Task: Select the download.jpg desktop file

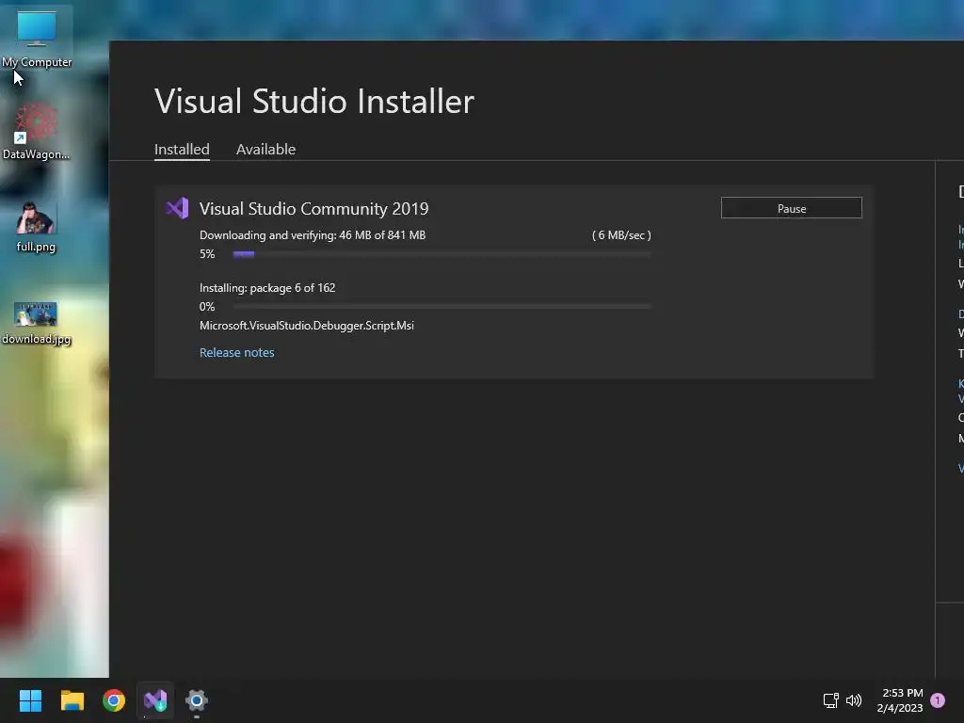Action: point(36,323)
